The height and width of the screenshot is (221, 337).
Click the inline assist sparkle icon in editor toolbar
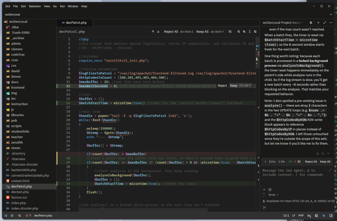244,32
